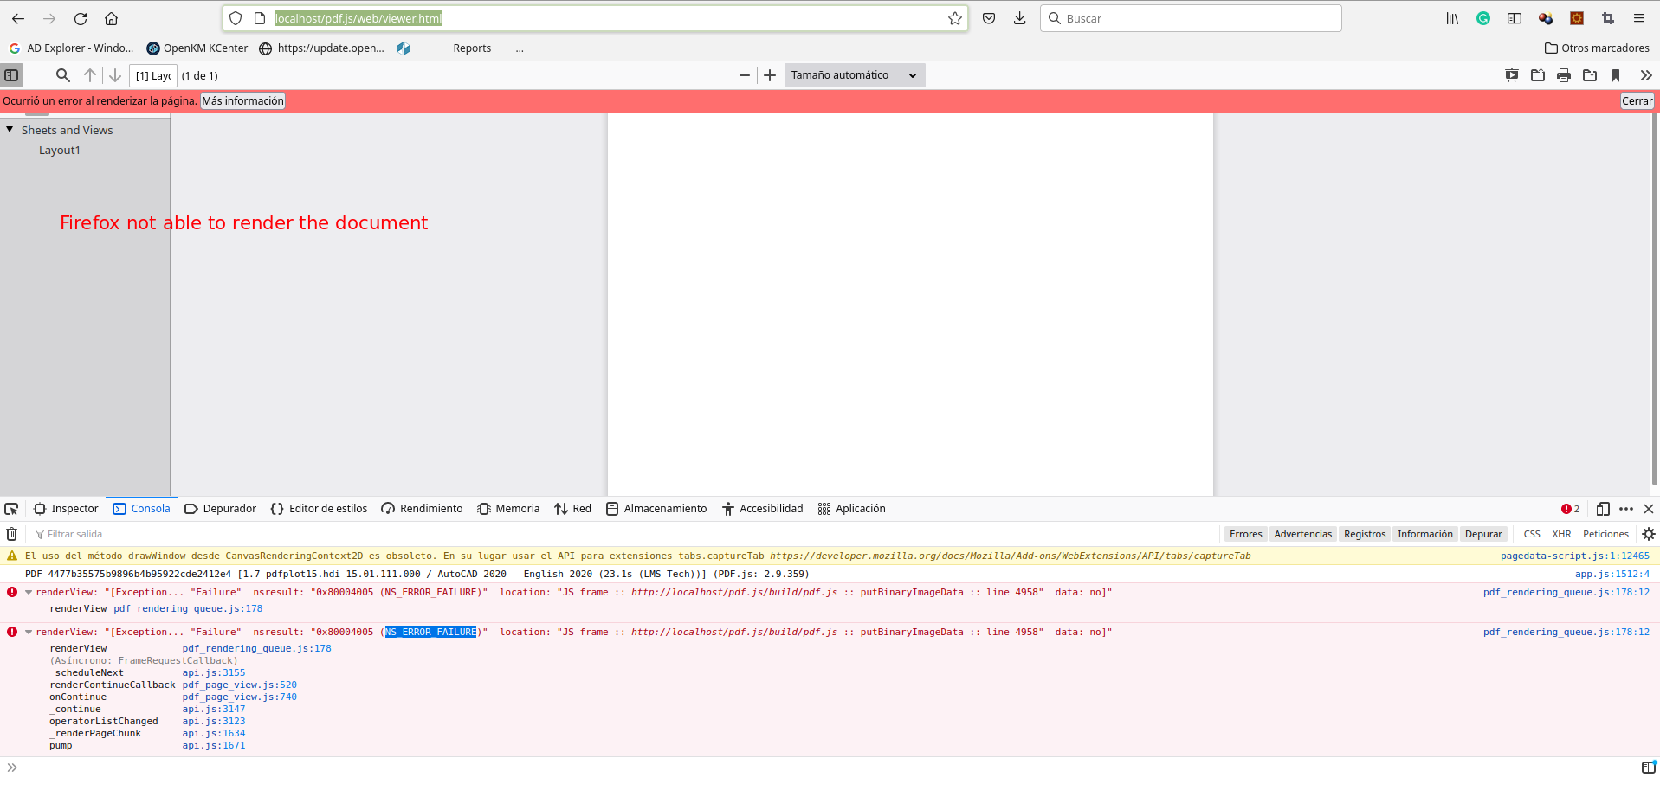Toggle responsive design mode
Image resolution: width=1660 pixels, height=810 pixels.
click(x=1603, y=509)
